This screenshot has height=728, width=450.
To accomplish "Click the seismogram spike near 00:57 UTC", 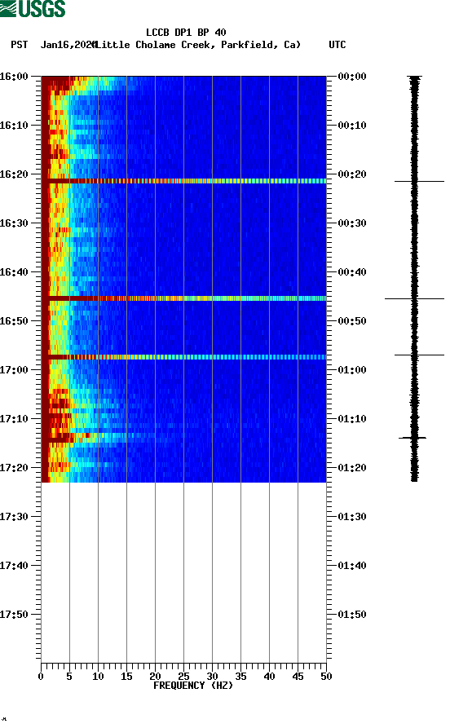I will [419, 355].
